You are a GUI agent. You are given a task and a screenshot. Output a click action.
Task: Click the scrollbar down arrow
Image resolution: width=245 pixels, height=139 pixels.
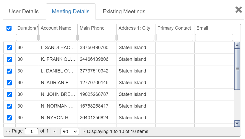coord(237,123)
